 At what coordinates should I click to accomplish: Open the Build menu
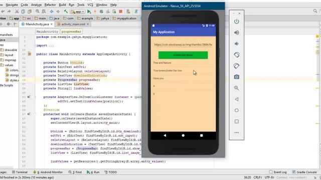tap(62, 4)
